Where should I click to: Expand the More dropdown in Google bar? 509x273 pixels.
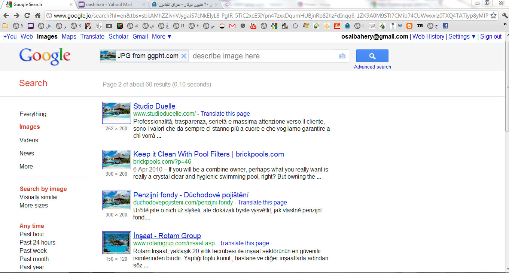(162, 36)
